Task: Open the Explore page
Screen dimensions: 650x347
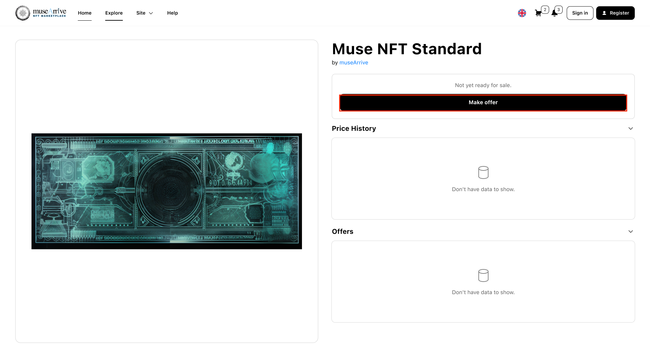Action: [x=114, y=13]
